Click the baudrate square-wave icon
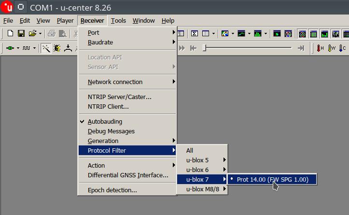 26,48
